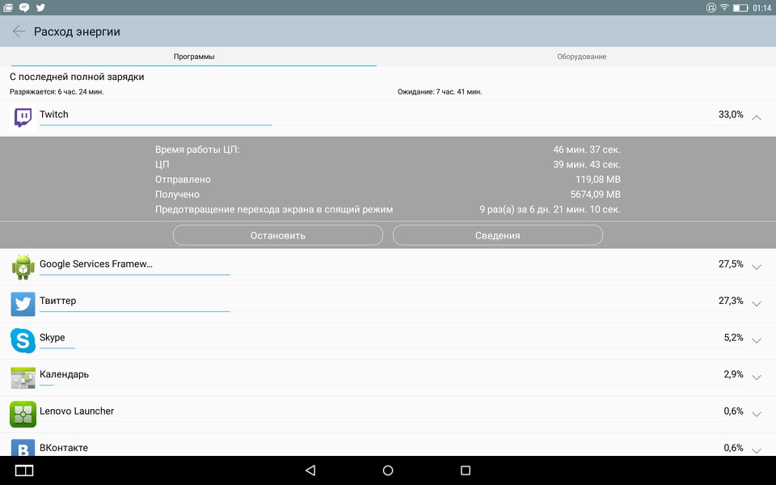Select the Skype row label
Screen dimensions: 776x485
pos(52,338)
